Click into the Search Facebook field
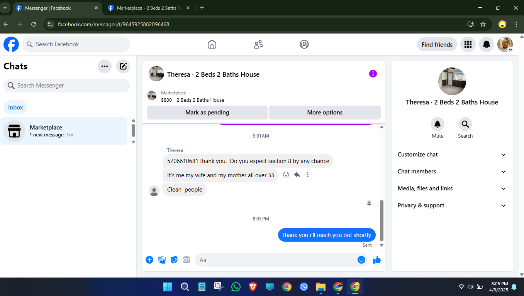Image resolution: width=524 pixels, height=296 pixels. tap(76, 44)
